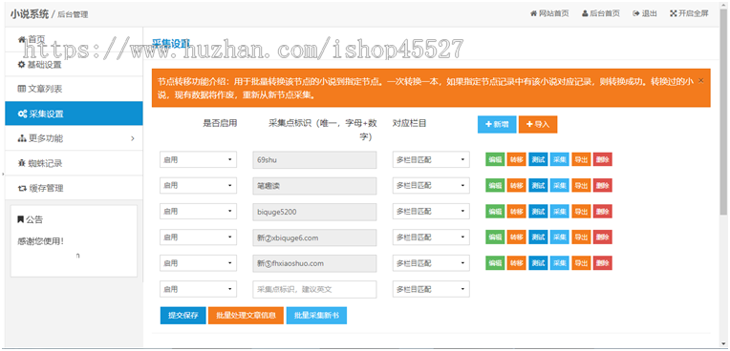Open 是否启用 dropdown in empty new row
This screenshot has width=730, height=351.
[x=198, y=289]
